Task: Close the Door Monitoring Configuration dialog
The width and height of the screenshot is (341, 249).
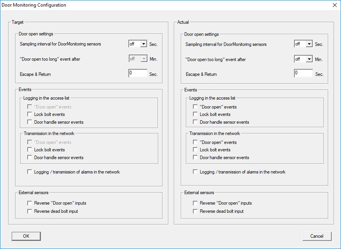Action: pos(334,5)
